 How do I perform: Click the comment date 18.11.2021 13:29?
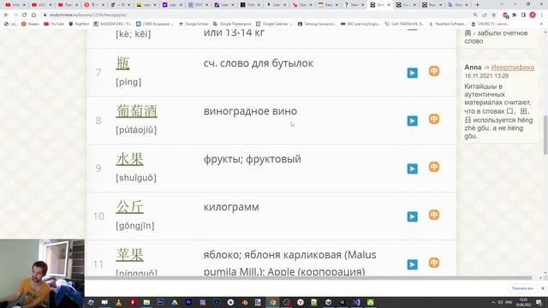pyautogui.click(x=486, y=76)
